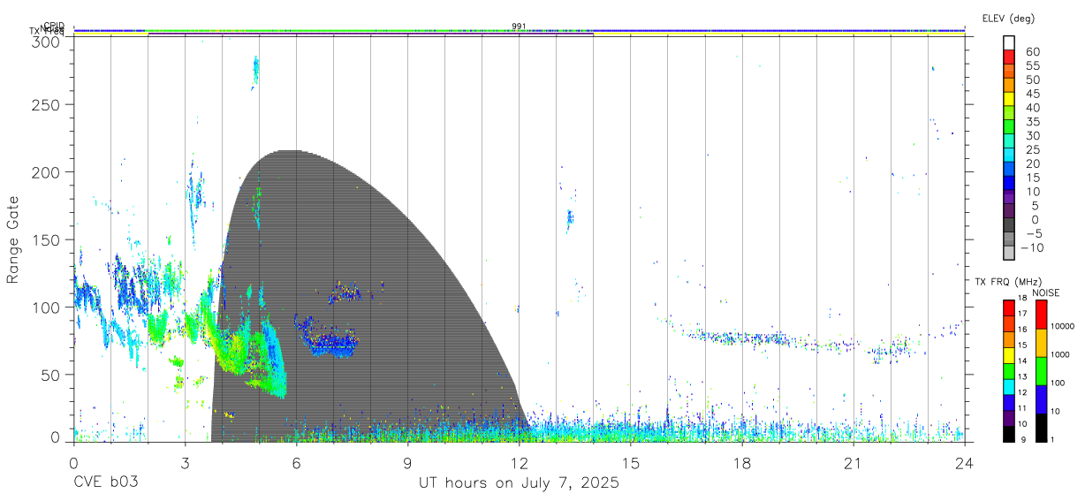Click the black bottom swatch in TX FRQ legend

pyautogui.click(x=1009, y=434)
